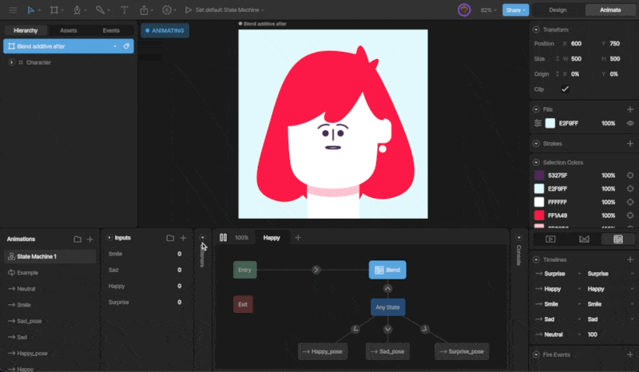Select the Text tool

(124, 10)
